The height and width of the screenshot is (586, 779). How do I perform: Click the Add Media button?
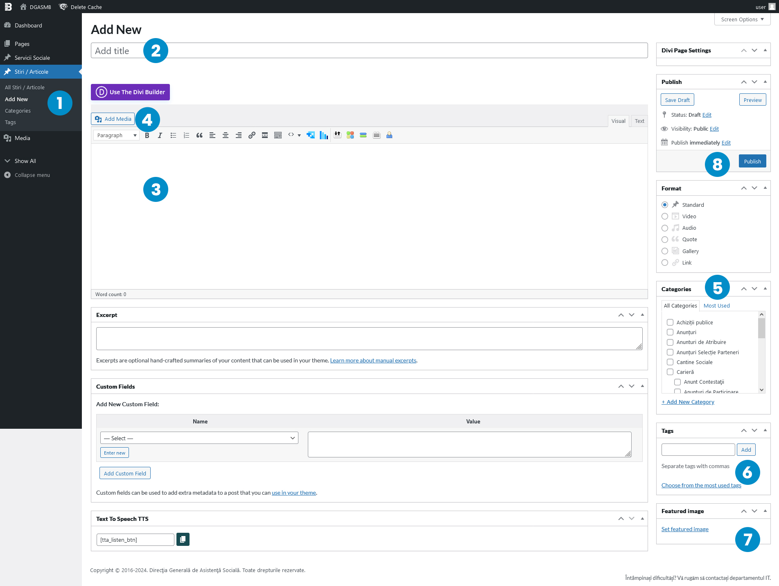[x=113, y=119]
